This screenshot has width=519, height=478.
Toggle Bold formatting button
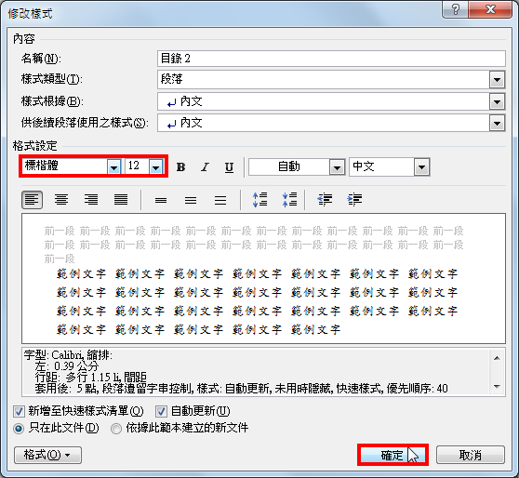180,166
